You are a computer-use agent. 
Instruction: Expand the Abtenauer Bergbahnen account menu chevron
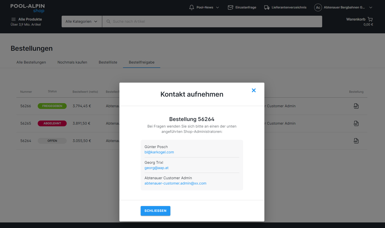pyautogui.click(x=370, y=7)
